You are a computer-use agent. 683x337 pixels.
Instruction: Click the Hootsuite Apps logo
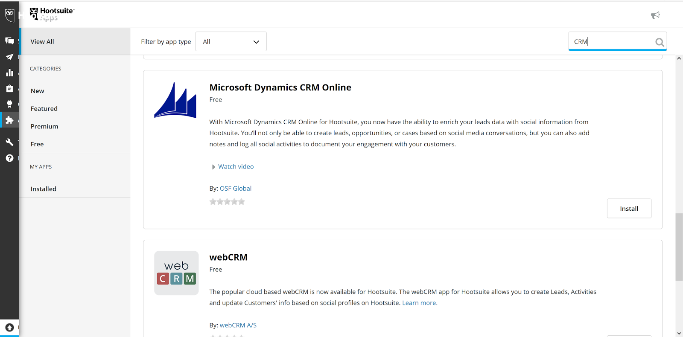(52, 15)
